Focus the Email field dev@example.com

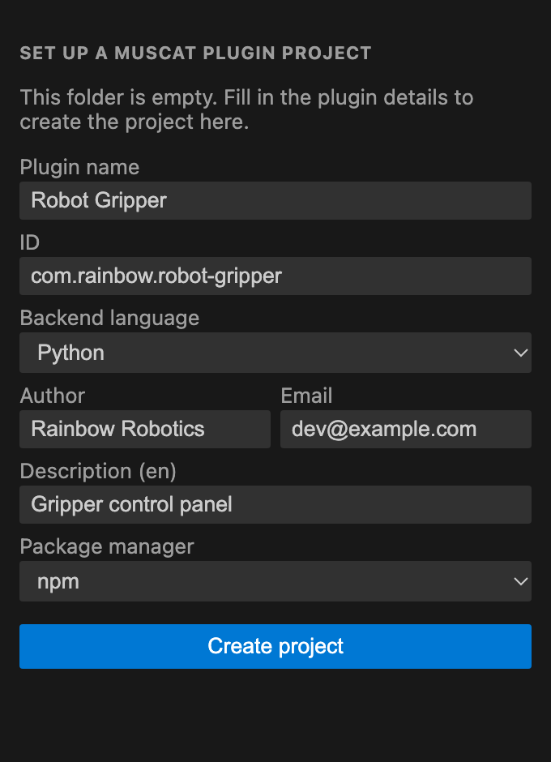pos(406,429)
